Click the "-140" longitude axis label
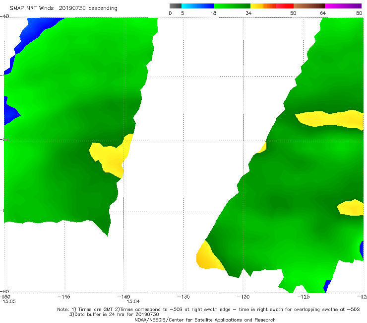The image size is (367, 323). tap(123, 297)
